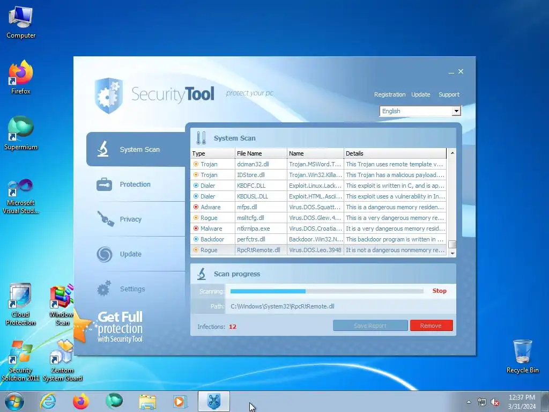Click the Privacy keys icon
The height and width of the screenshot is (412, 549).
(x=106, y=219)
